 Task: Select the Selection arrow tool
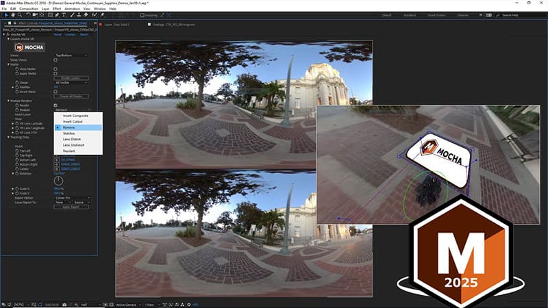(x=6, y=15)
